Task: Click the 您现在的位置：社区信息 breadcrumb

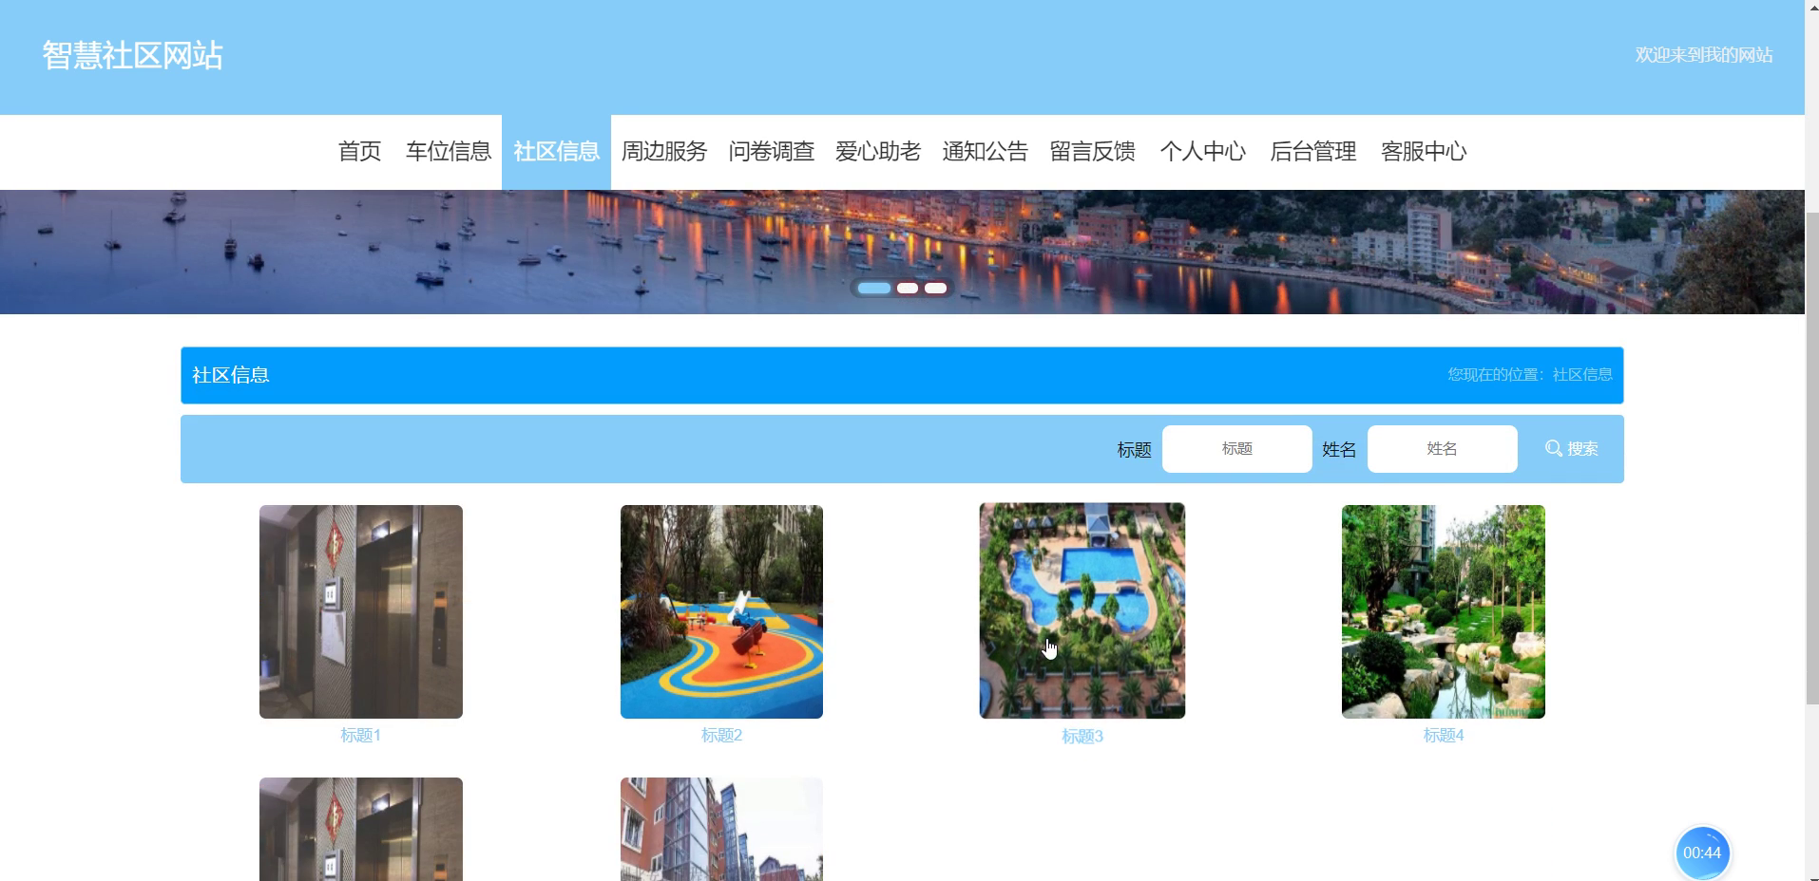Action: tap(1530, 375)
